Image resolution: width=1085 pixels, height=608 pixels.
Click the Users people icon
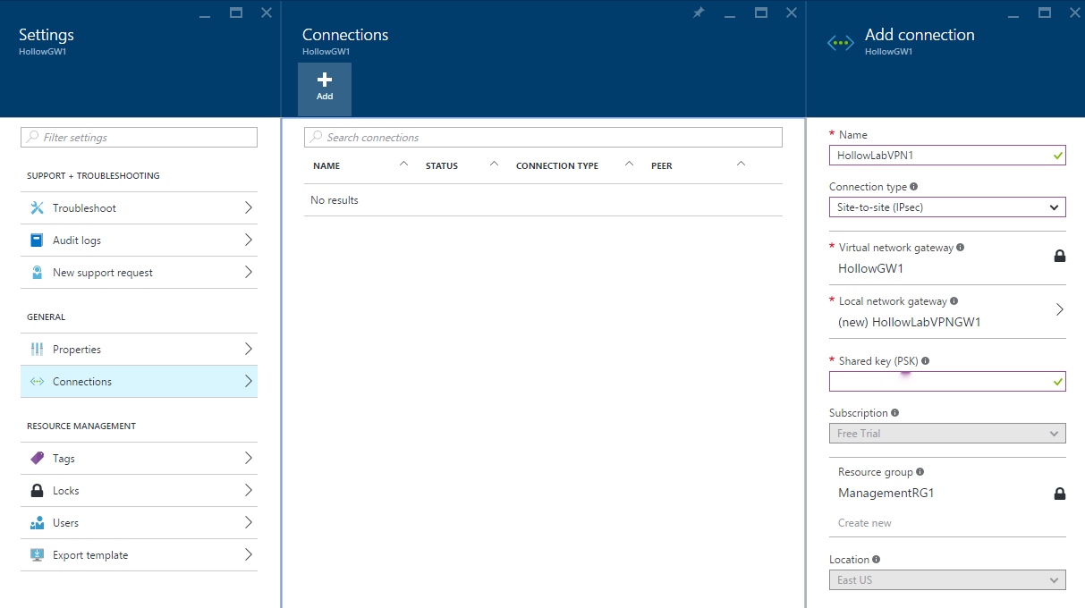tap(37, 522)
